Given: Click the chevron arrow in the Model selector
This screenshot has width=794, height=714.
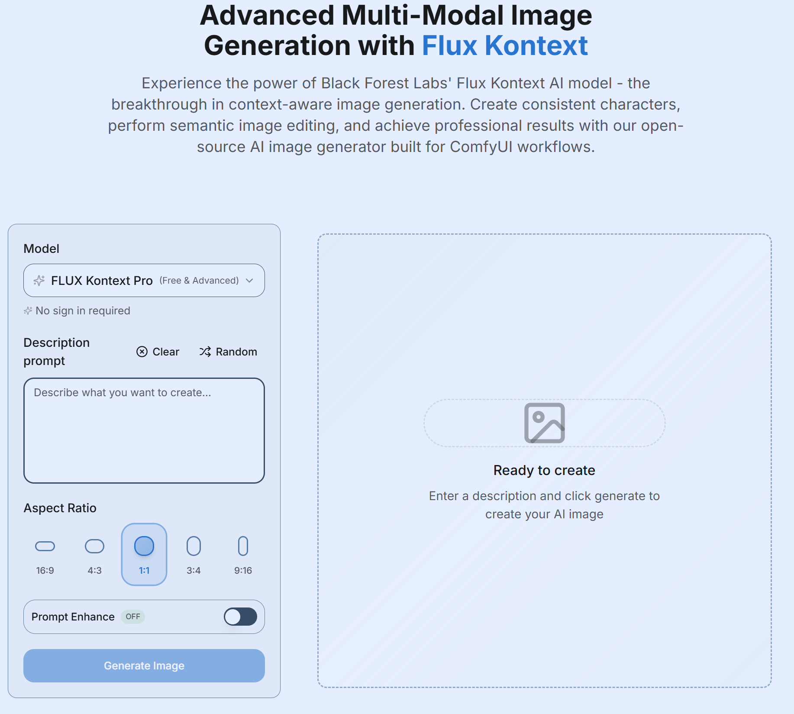Looking at the screenshot, I should pyautogui.click(x=249, y=281).
